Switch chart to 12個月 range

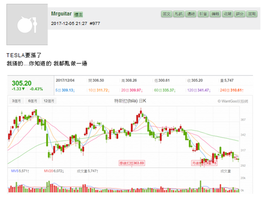click(x=49, y=101)
